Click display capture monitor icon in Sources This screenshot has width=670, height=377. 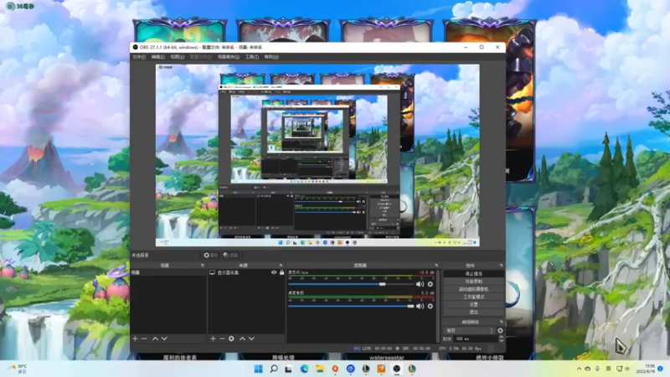[212, 272]
